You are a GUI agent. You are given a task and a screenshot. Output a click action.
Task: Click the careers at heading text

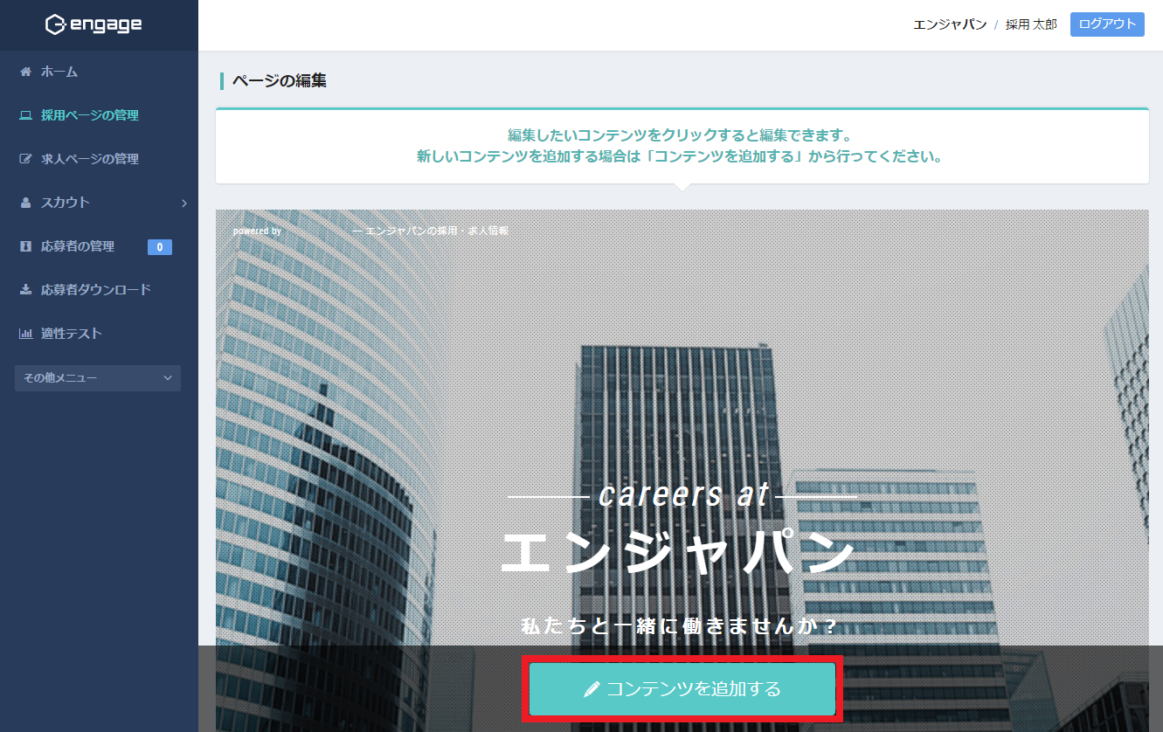pos(683,495)
